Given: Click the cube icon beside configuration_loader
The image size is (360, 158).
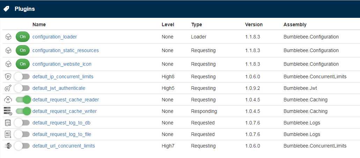Looking at the screenshot, I should pyautogui.click(x=8, y=37).
